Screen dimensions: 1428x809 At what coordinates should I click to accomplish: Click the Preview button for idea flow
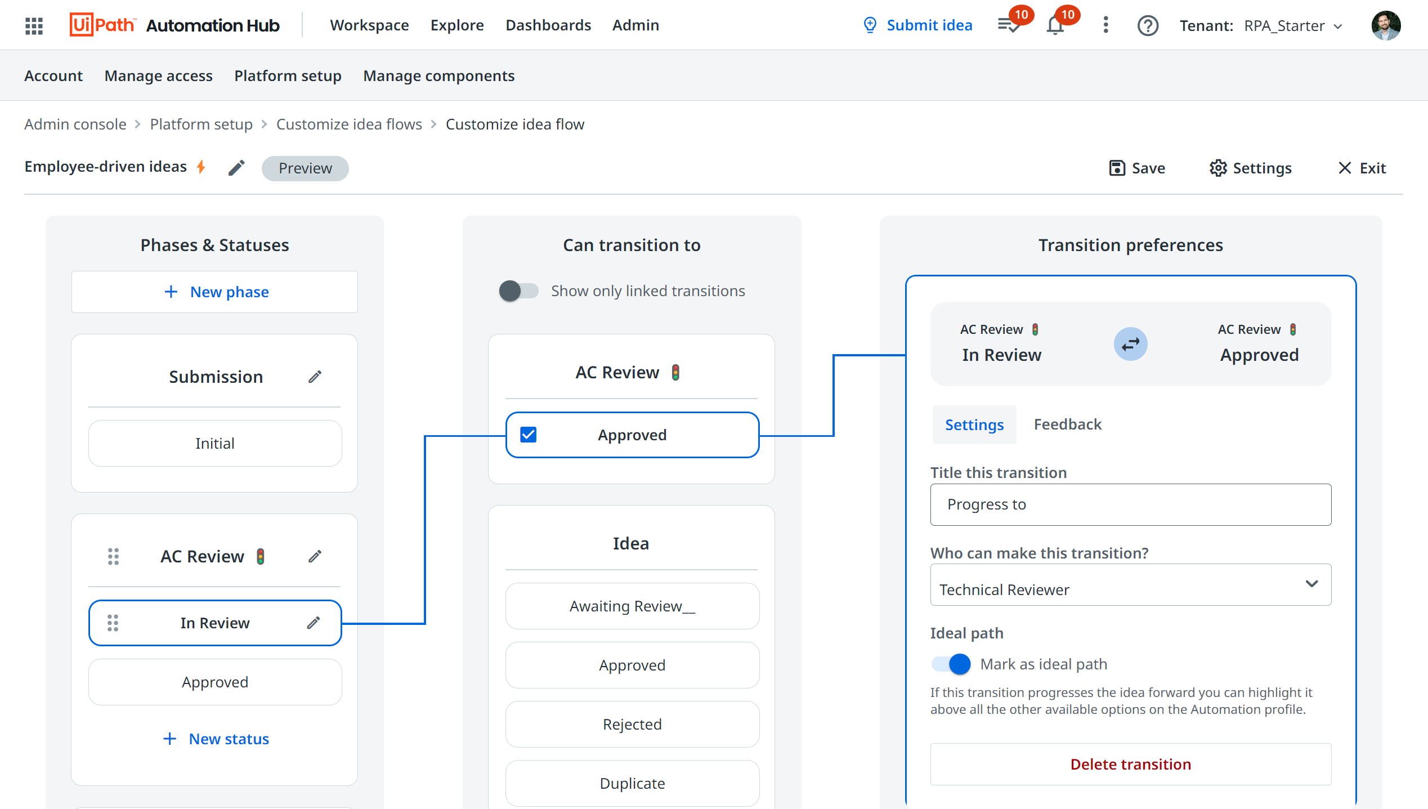pyautogui.click(x=306, y=168)
